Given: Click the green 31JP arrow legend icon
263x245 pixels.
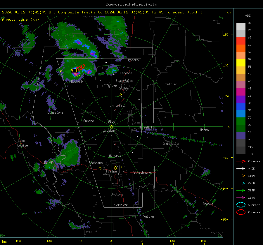Looking at the screenshot, I should click(x=241, y=190).
